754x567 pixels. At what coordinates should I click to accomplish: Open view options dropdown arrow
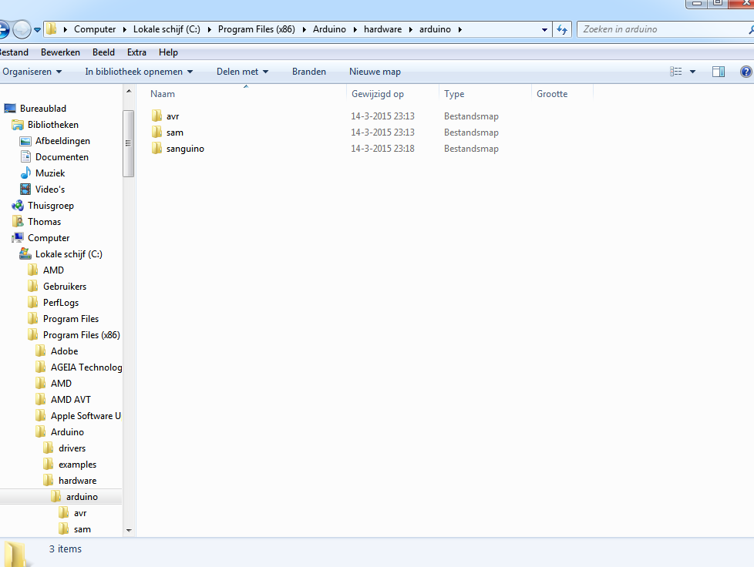pyautogui.click(x=692, y=72)
